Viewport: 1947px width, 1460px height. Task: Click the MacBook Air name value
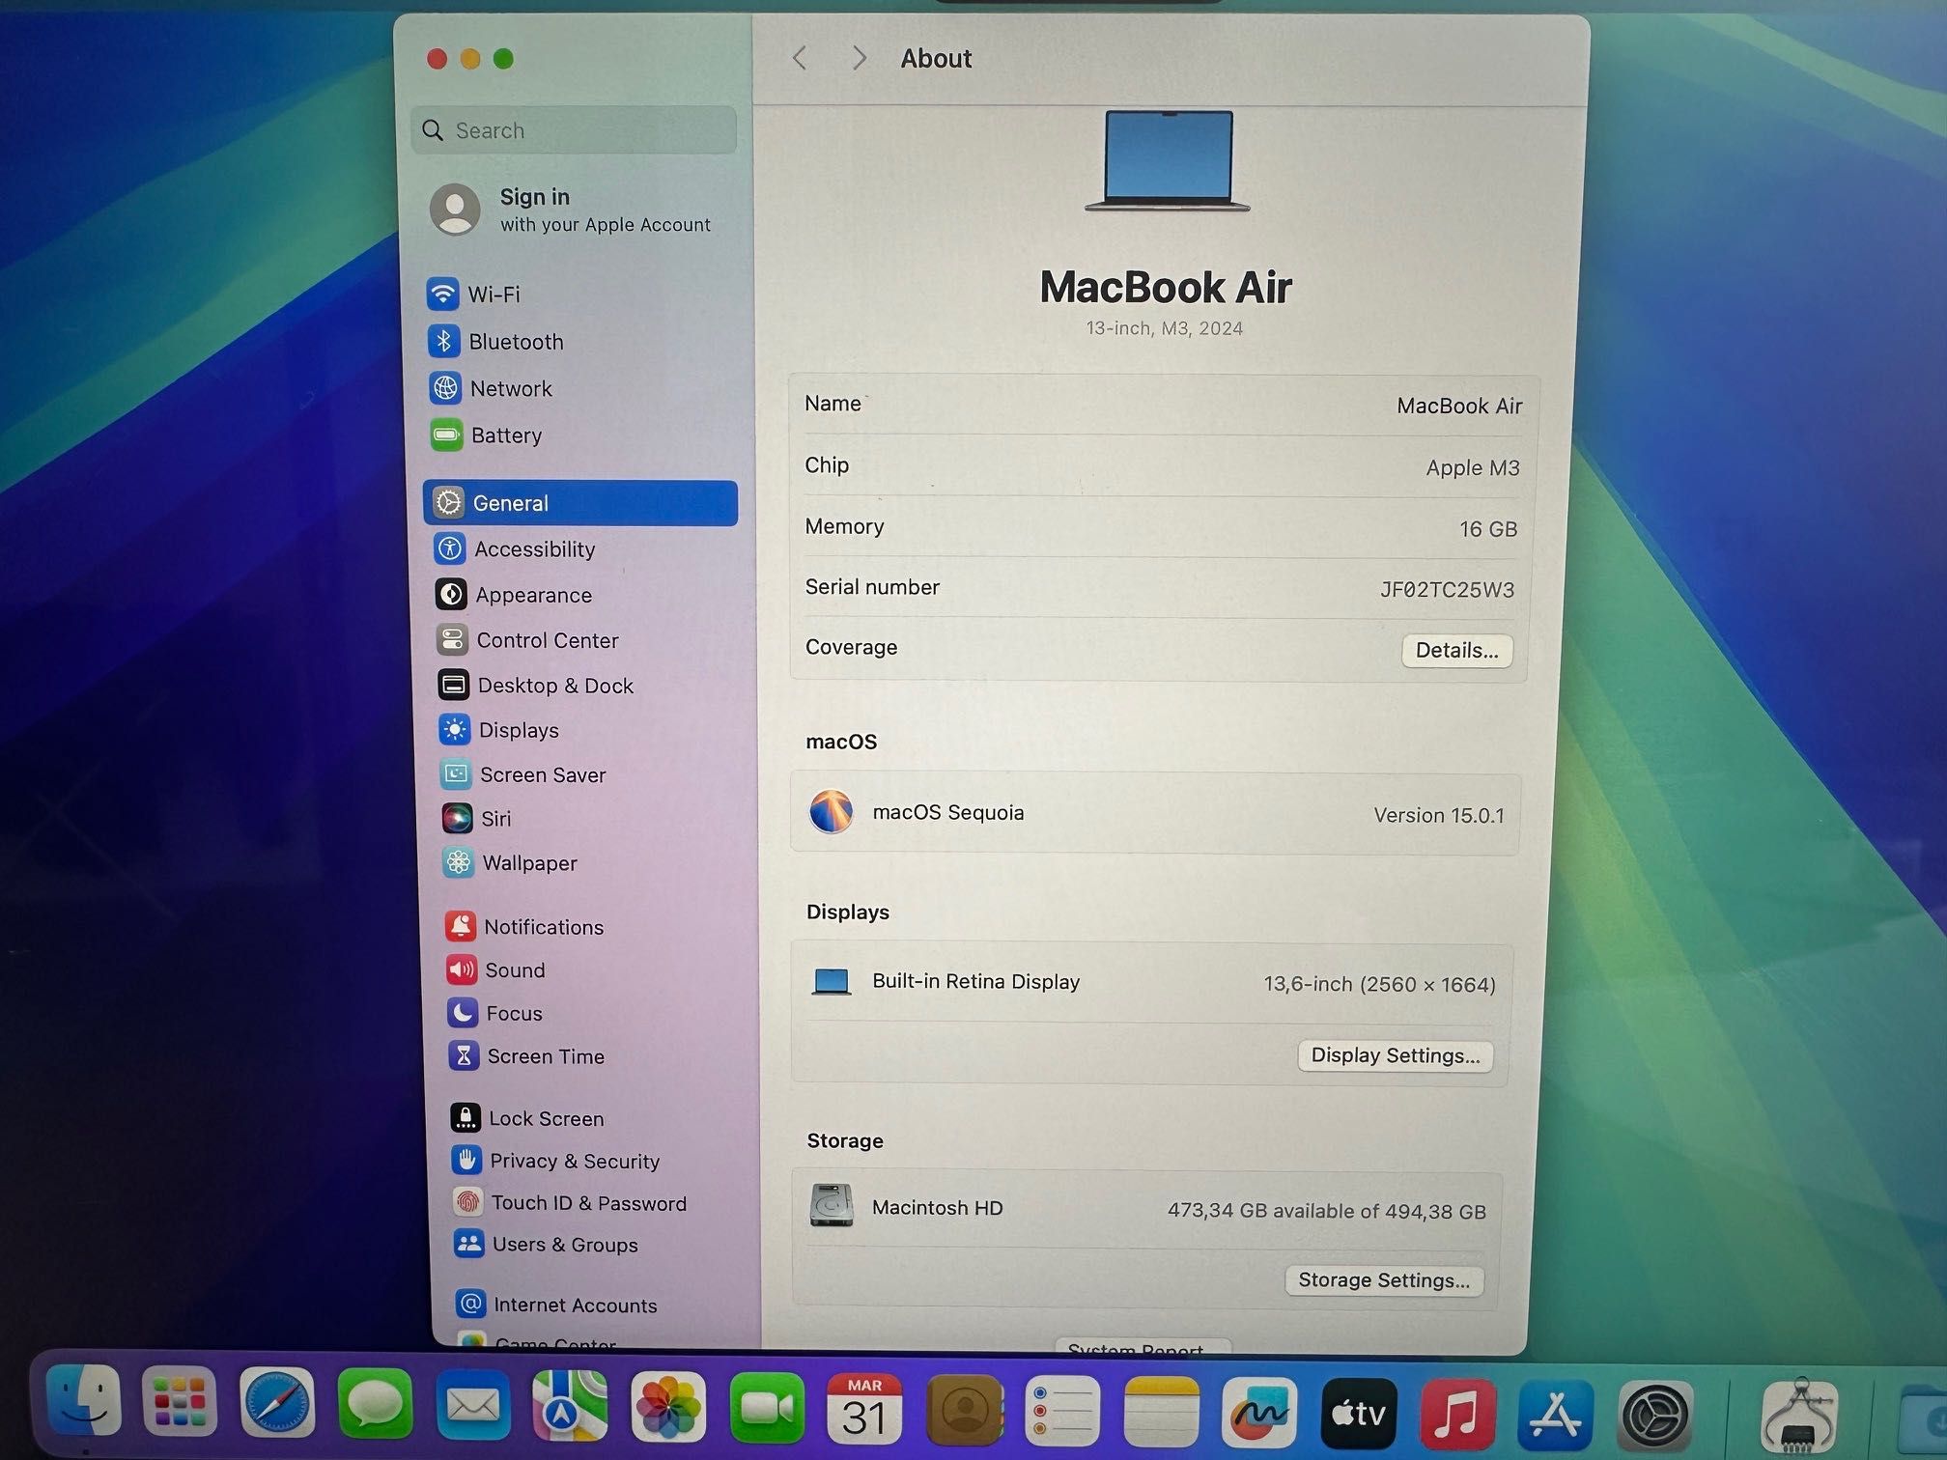[1459, 407]
